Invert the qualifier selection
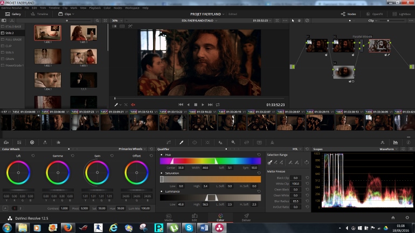Screen dimensions: 415x233 pyautogui.click(x=307, y=163)
